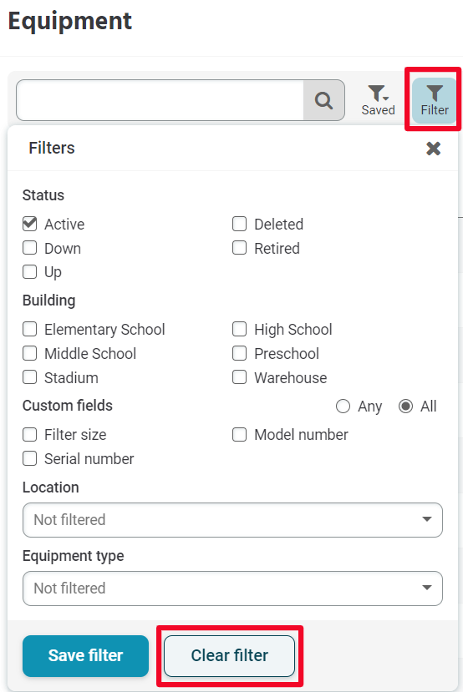Open the Saved filters funnel icon
Screen dimensions: 463x692
point(379,100)
